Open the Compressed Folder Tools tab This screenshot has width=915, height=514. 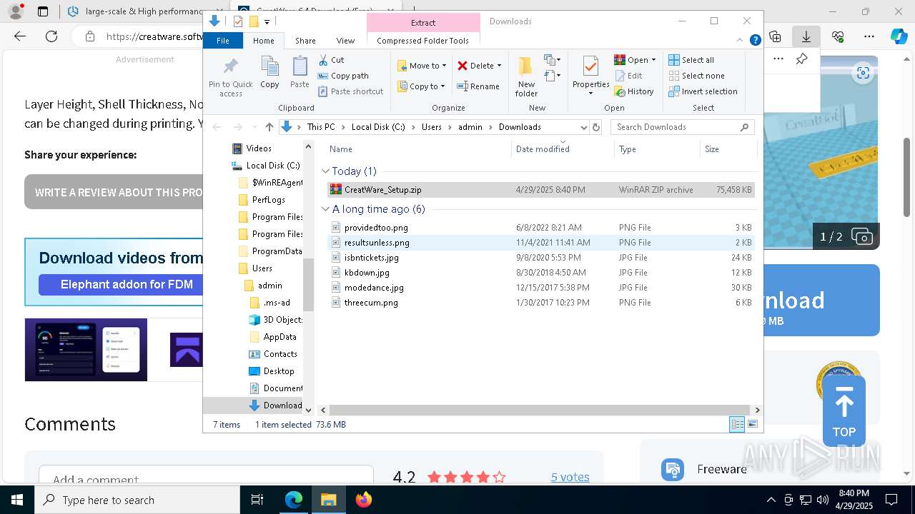[423, 41]
